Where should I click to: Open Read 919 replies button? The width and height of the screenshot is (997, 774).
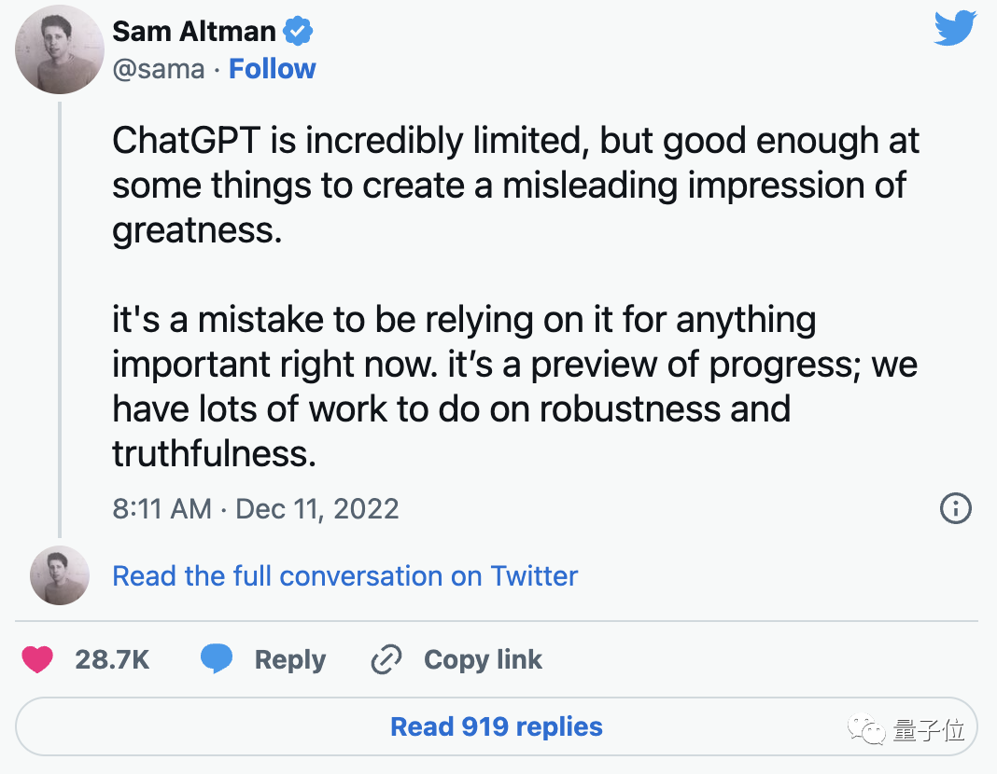click(496, 726)
